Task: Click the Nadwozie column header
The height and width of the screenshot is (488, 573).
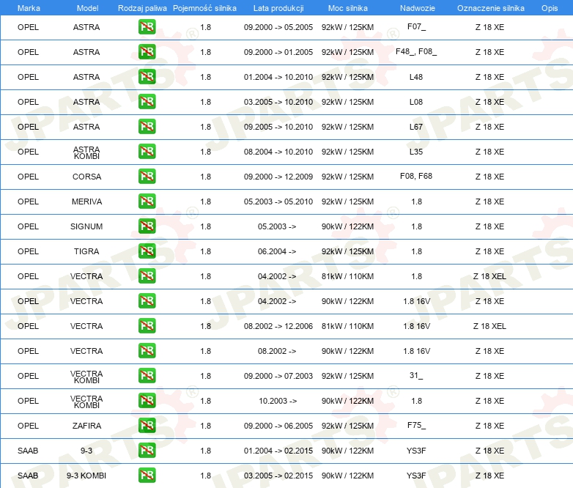Action: pyautogui.click(x=418, y=8)
